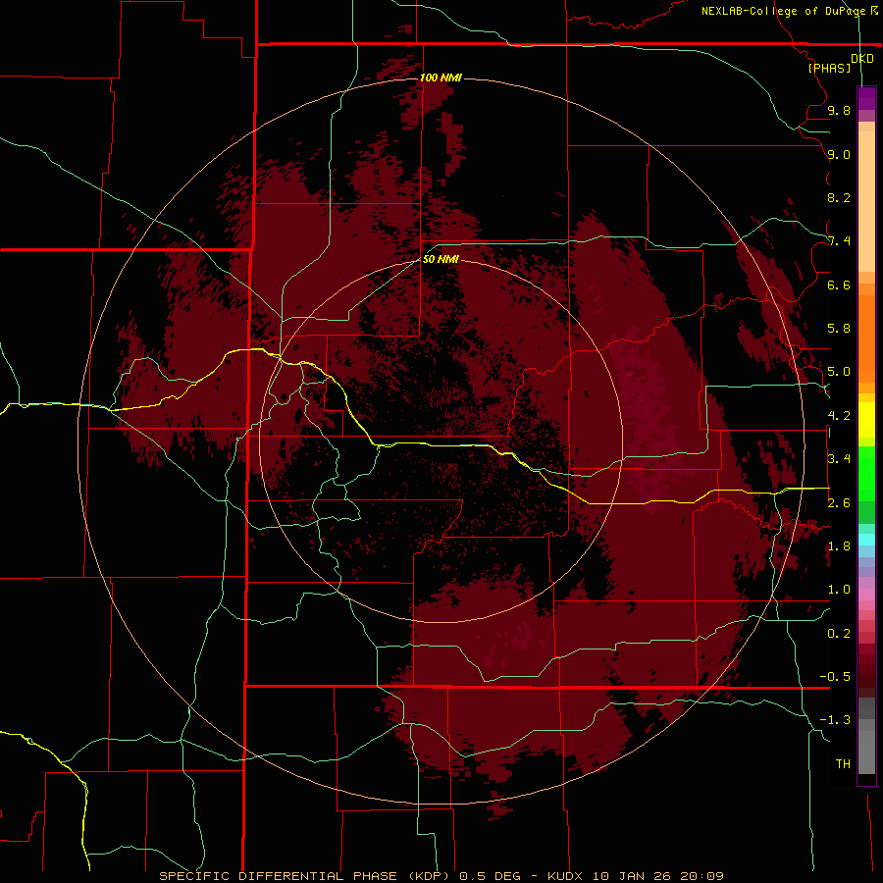Click the cyan segment of color bar

[x=866, y=540]
